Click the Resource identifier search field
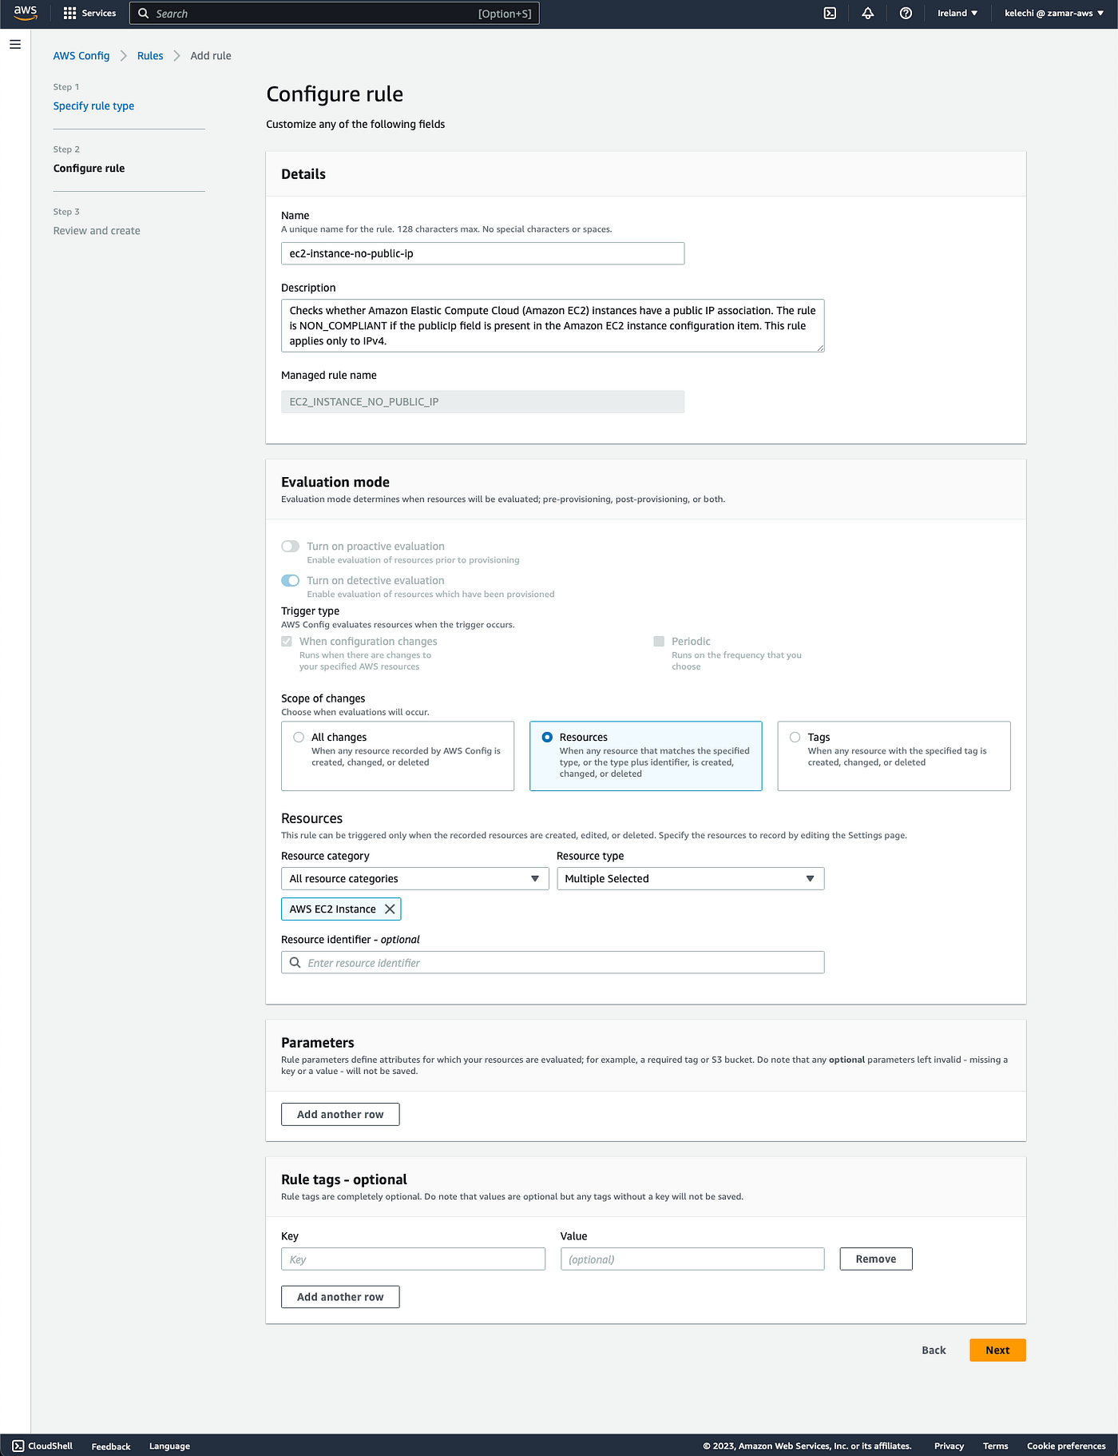The height and width of the screenshot is (1456, 1118). click(553, 963)
